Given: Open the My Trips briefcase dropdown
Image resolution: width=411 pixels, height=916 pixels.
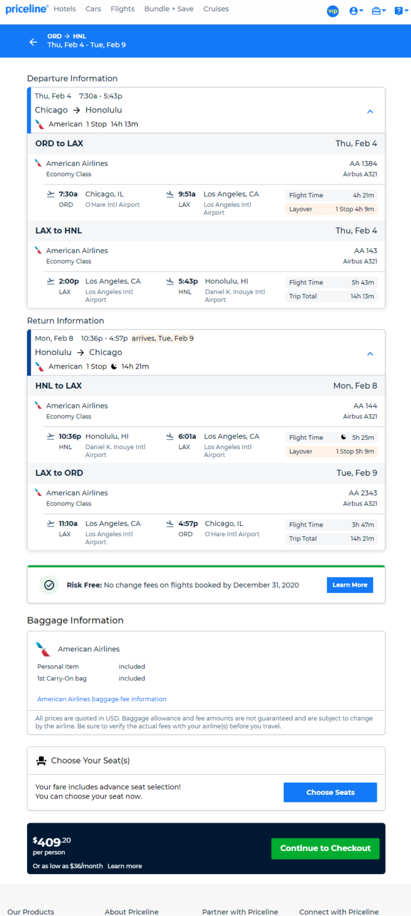Looking at the screenshot, I should [379, 10].
